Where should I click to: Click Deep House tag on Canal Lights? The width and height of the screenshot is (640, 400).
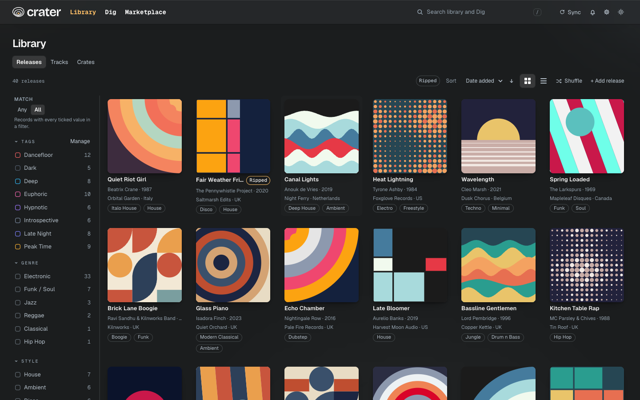tap(302, 208)
